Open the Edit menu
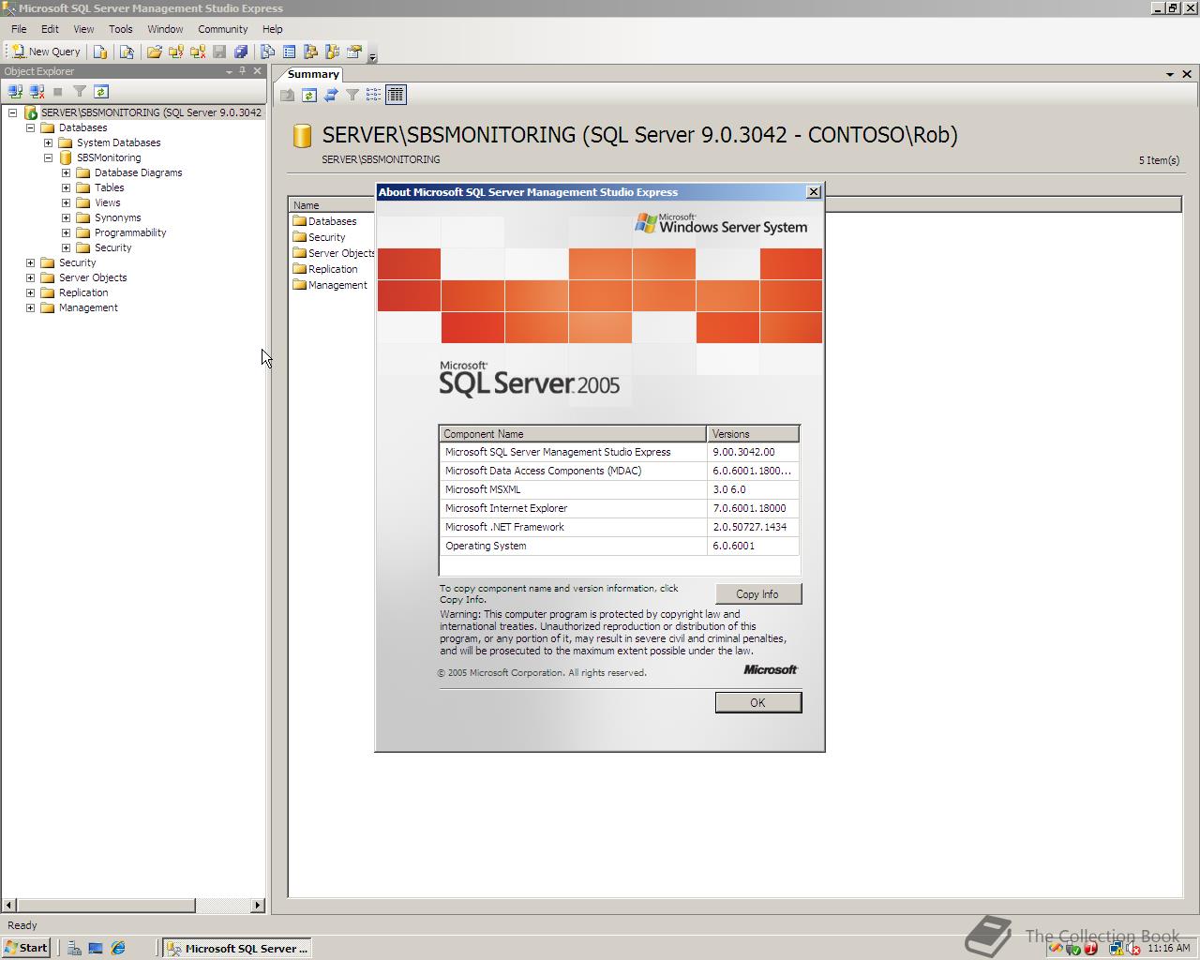 pos(50,29)
